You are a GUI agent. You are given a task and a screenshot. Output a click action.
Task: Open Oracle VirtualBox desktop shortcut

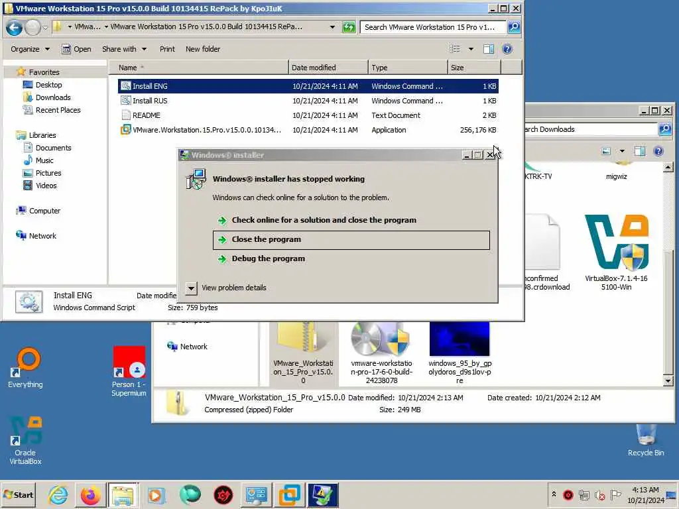pos(25,440)
